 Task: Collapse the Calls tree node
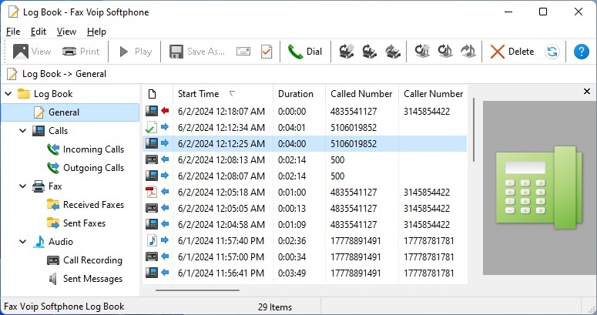(23, 131)
